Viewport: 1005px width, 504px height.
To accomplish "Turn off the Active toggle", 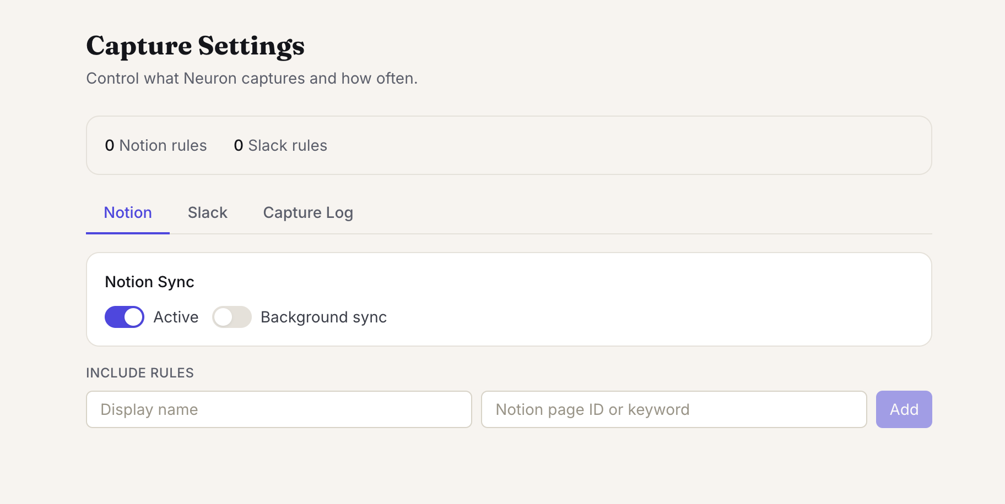I will (125, 317).
